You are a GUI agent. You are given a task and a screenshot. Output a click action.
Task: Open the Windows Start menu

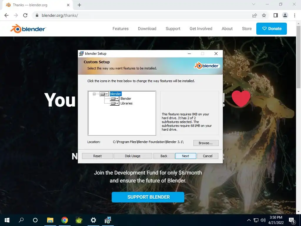coord(7,220)
